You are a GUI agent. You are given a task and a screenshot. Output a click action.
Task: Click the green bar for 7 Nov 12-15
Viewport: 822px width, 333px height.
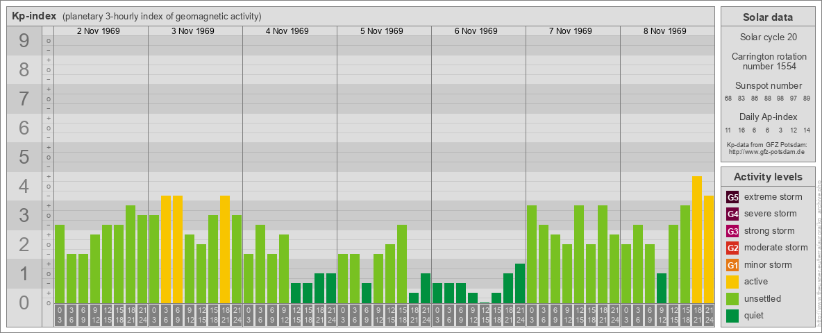579,255
